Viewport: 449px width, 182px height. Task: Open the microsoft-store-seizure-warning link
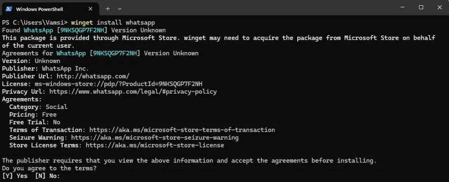pos(155,138)
